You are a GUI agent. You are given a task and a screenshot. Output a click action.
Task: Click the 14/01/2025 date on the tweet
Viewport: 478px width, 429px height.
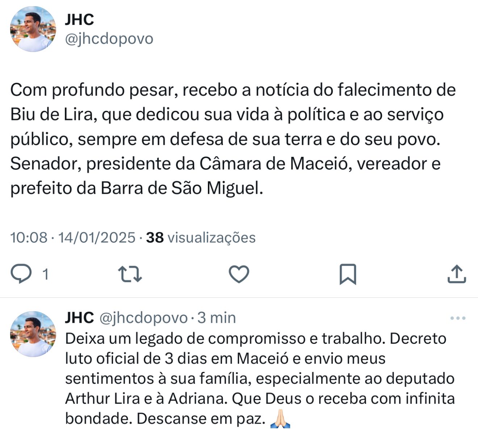tap(97, 237)
